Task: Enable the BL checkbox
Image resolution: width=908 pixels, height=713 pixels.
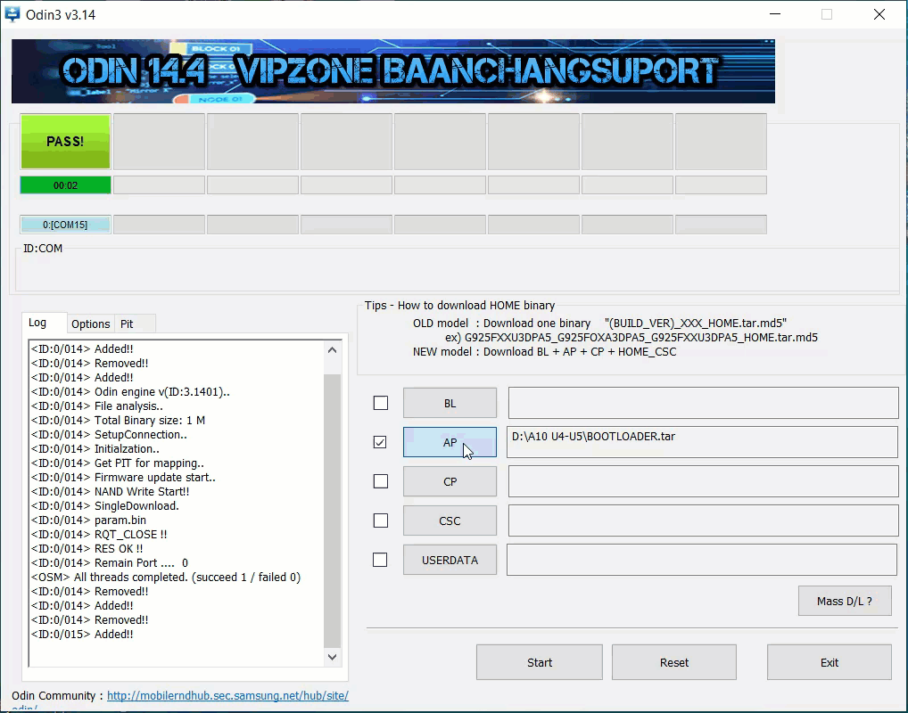Action: pyautogui.click(x=381, y=403)
